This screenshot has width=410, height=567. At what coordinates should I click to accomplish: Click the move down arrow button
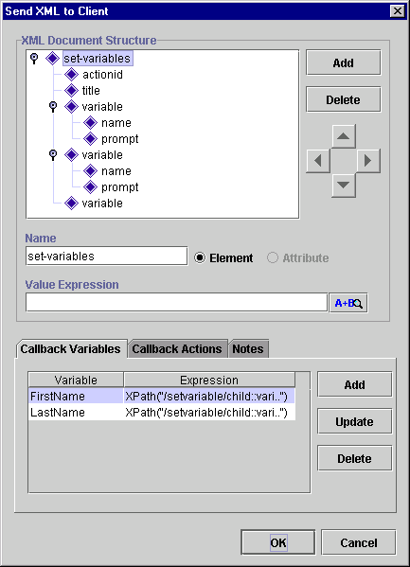[x=344, y=186]
